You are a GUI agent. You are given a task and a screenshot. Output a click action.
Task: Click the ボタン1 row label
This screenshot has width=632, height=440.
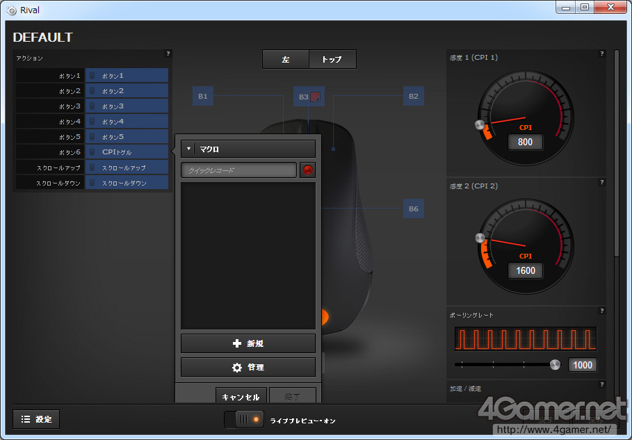pos(50,76)
